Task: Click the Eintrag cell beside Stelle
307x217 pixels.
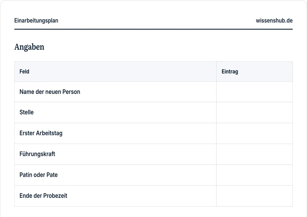Action: (x=254, y=113)
